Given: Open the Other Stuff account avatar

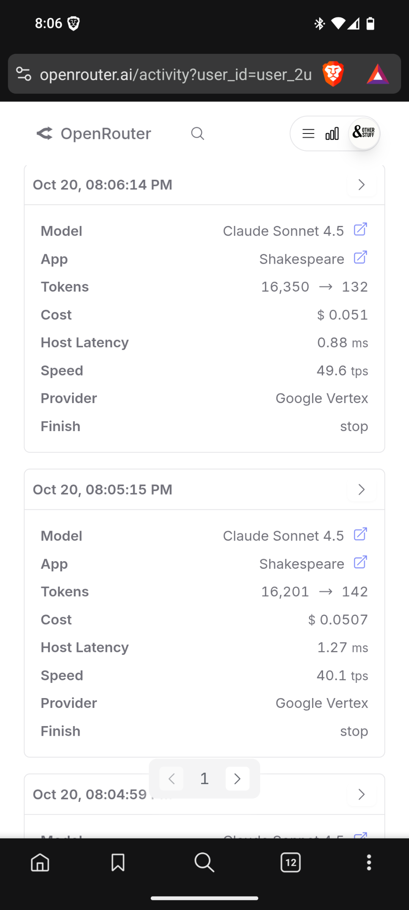Looking at the screenshot, I should coord(364,133).
